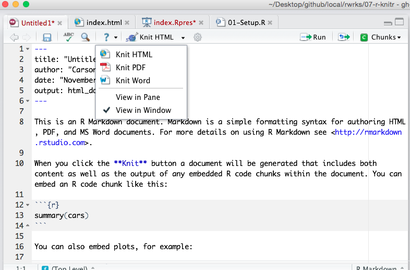Choose Knit HTML from the menu
The width and height of the screenshot is (410, 270).
(x=141, y=54)
